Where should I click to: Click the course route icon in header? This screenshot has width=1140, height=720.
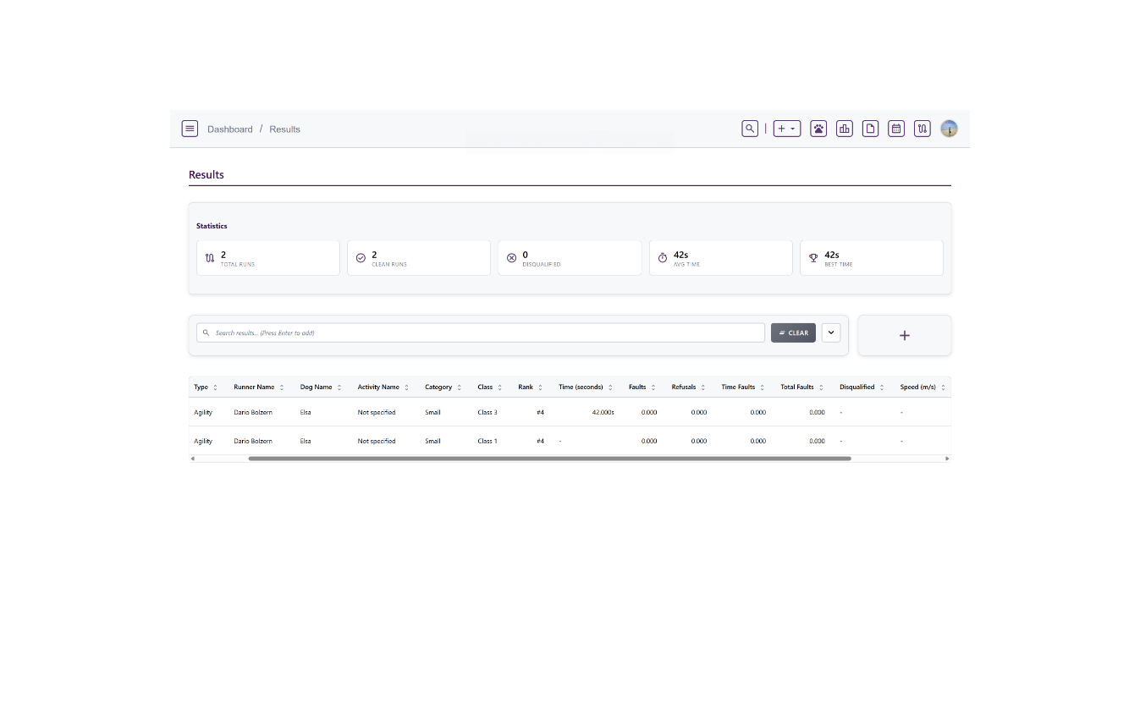[922, 129]
